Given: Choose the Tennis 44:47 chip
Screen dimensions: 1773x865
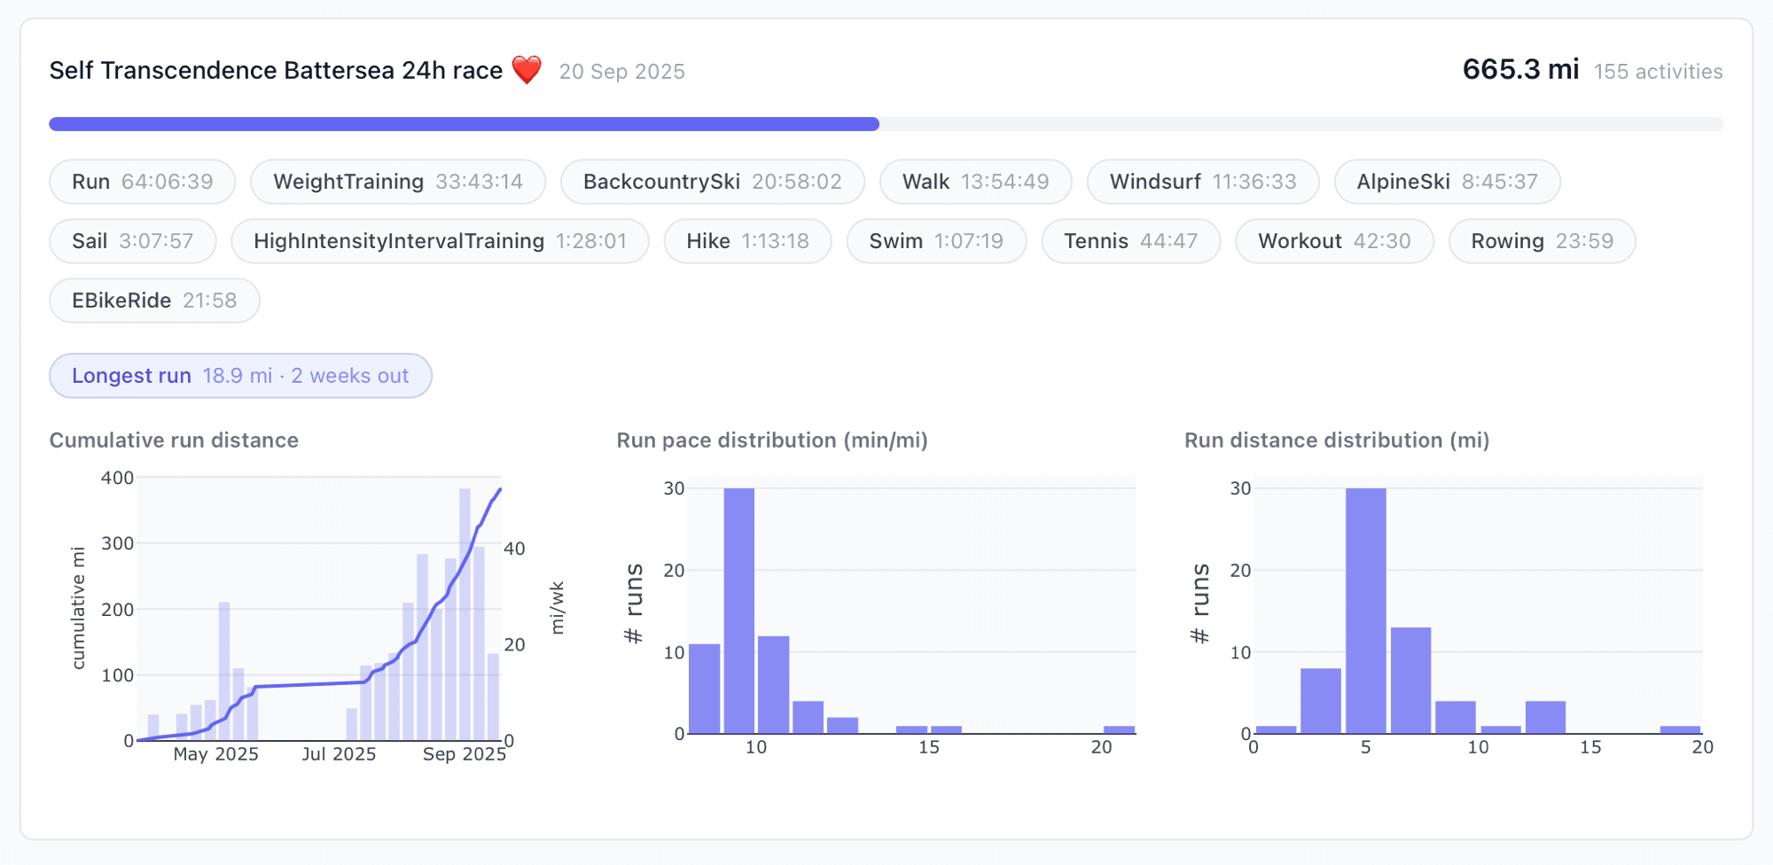Looking at the screenshot, I should pos(1131,241).
